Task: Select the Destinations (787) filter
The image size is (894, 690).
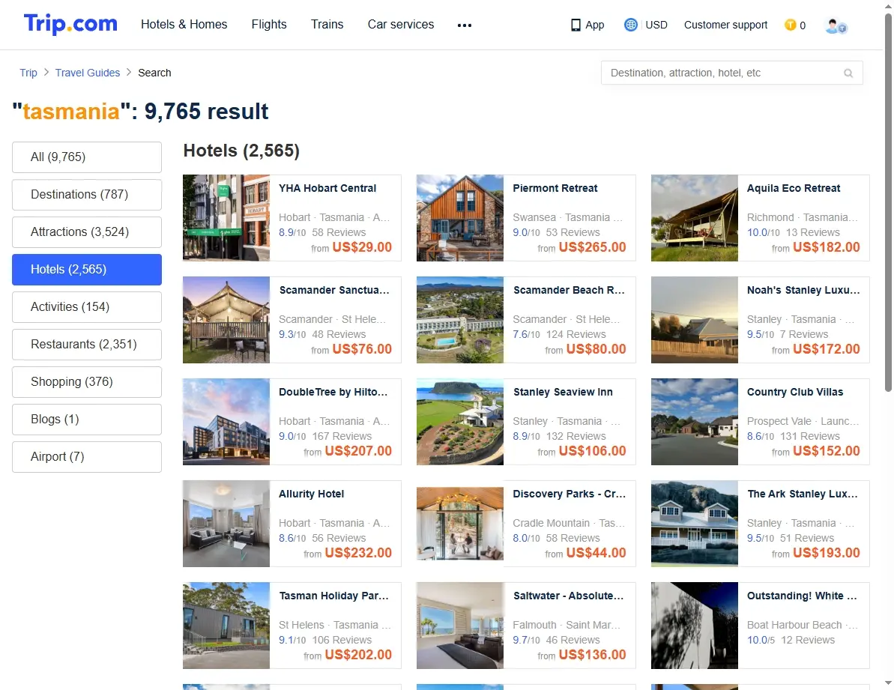Action: pos(87,194)
